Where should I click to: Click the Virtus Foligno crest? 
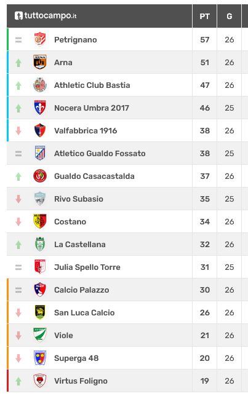coord(40,381)
